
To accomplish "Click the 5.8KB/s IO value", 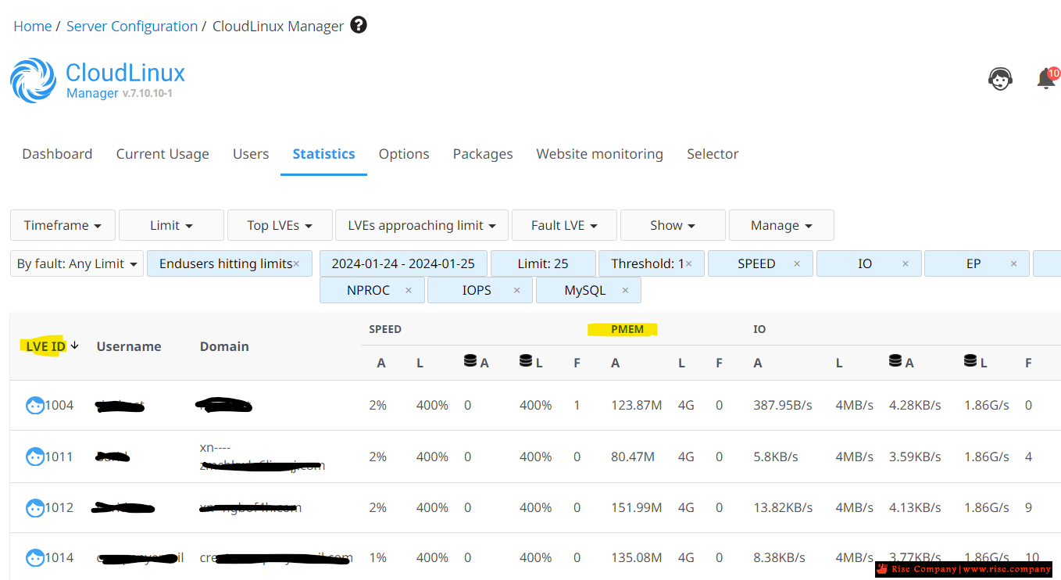I will tap(776, 456).
